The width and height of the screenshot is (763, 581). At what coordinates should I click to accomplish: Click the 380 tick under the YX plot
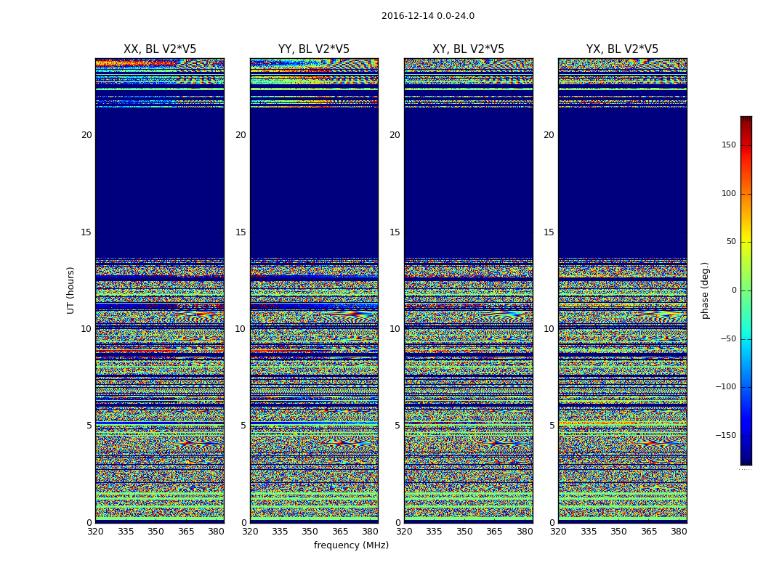pos(679,532)
